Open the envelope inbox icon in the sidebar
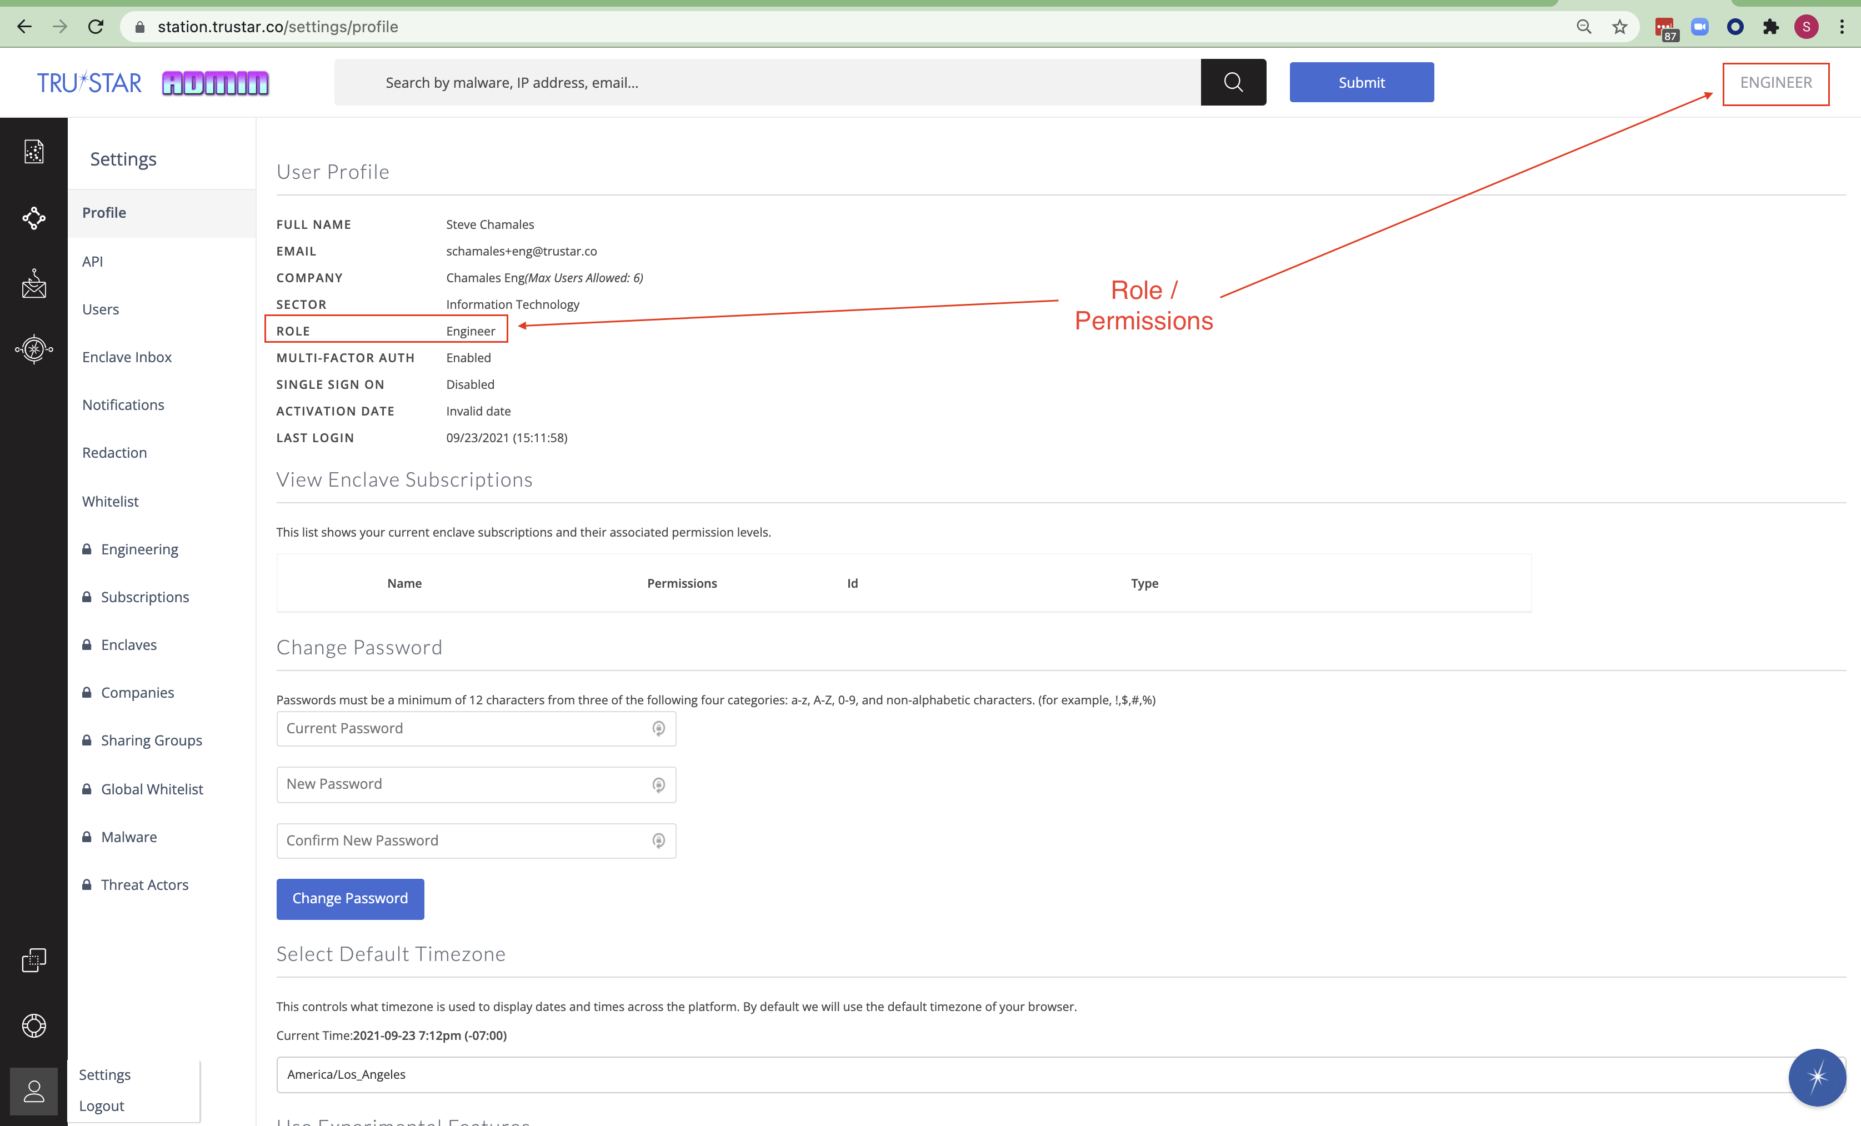This screenshot has width=1861, height=1126. (x=34, y=283)
